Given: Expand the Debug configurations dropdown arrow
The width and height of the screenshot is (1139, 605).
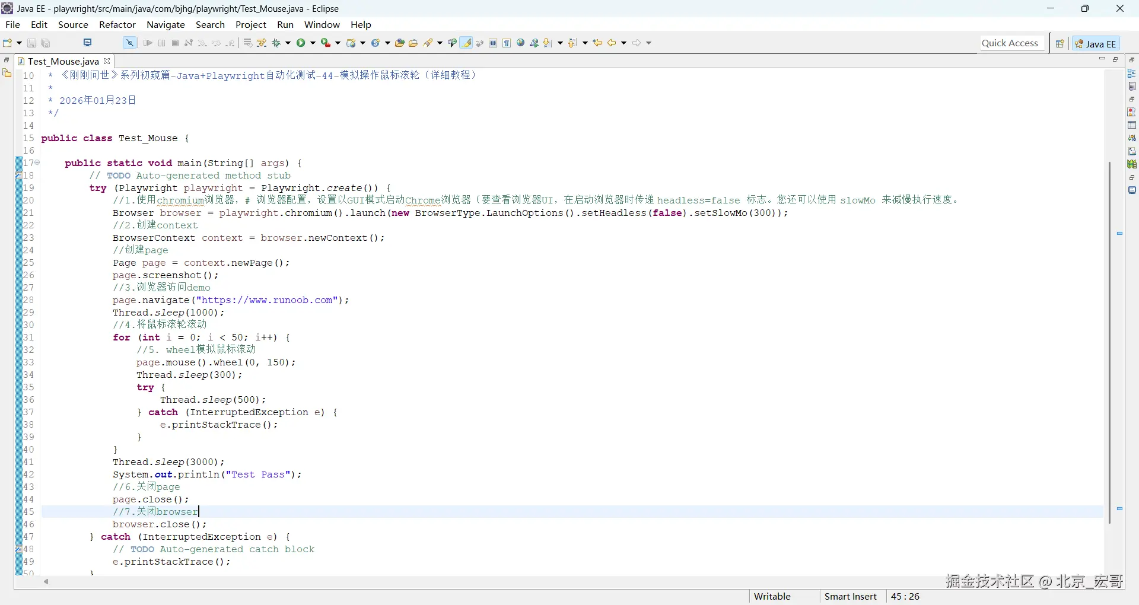Looking at the screenshot, I should [x=288, y=43].
